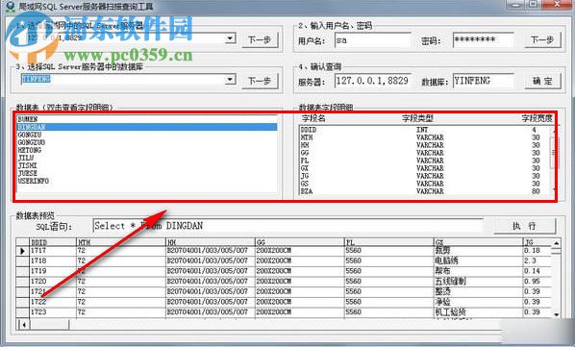Click the JG cell showing 0.18

click(537, 251)
